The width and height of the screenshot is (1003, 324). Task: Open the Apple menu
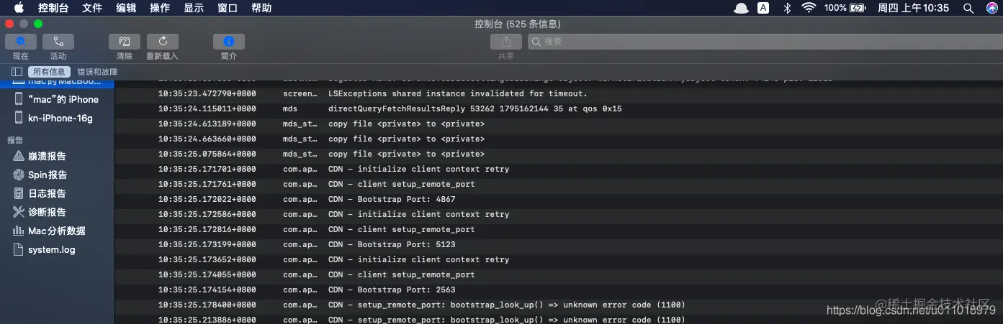coord(19,8)
